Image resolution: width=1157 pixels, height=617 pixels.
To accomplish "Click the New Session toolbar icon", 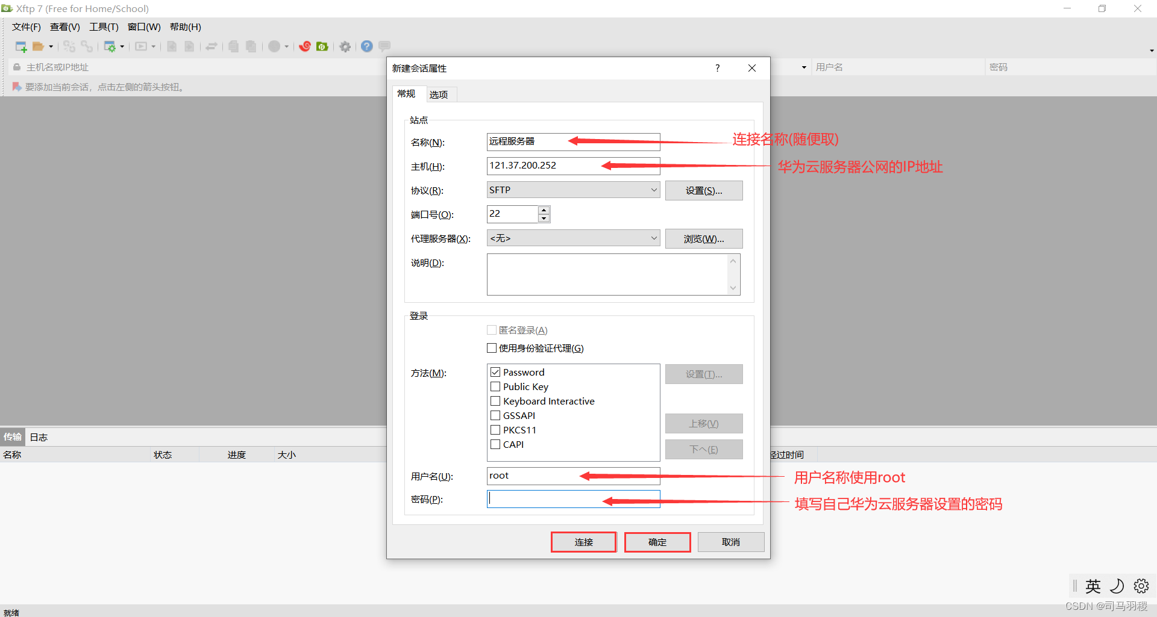I will [x=21, y=46].
